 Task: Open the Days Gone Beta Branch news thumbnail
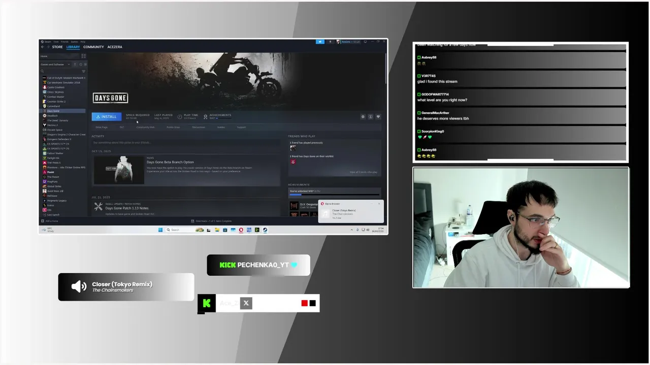(x=119, y=170)
